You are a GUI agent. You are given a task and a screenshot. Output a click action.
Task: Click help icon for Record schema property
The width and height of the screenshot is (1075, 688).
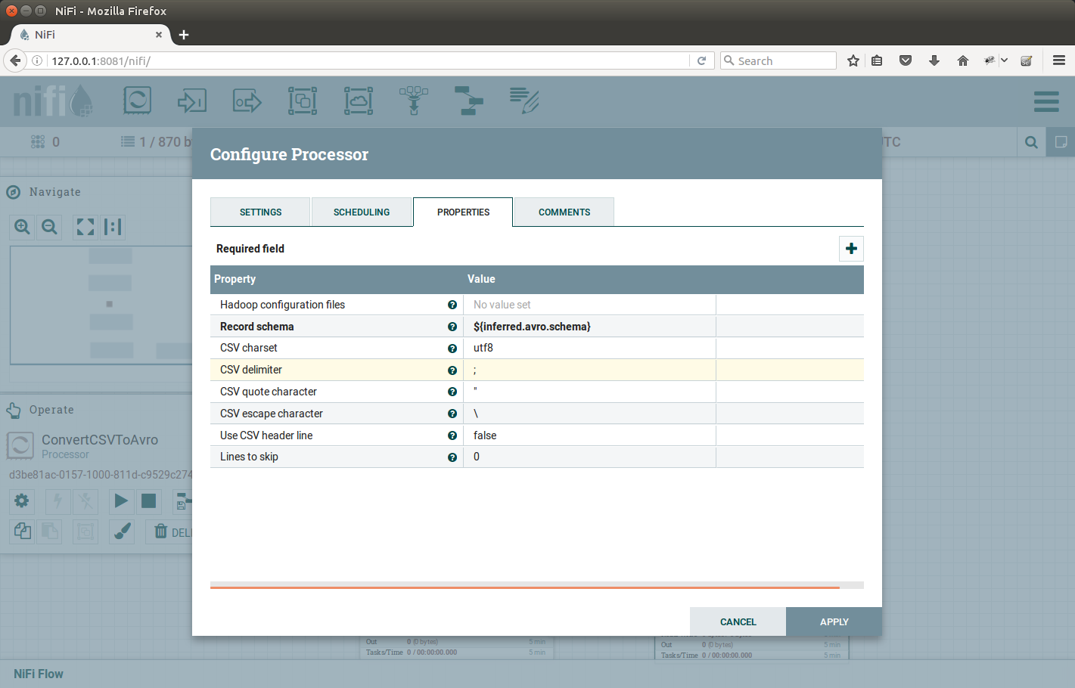452,327
